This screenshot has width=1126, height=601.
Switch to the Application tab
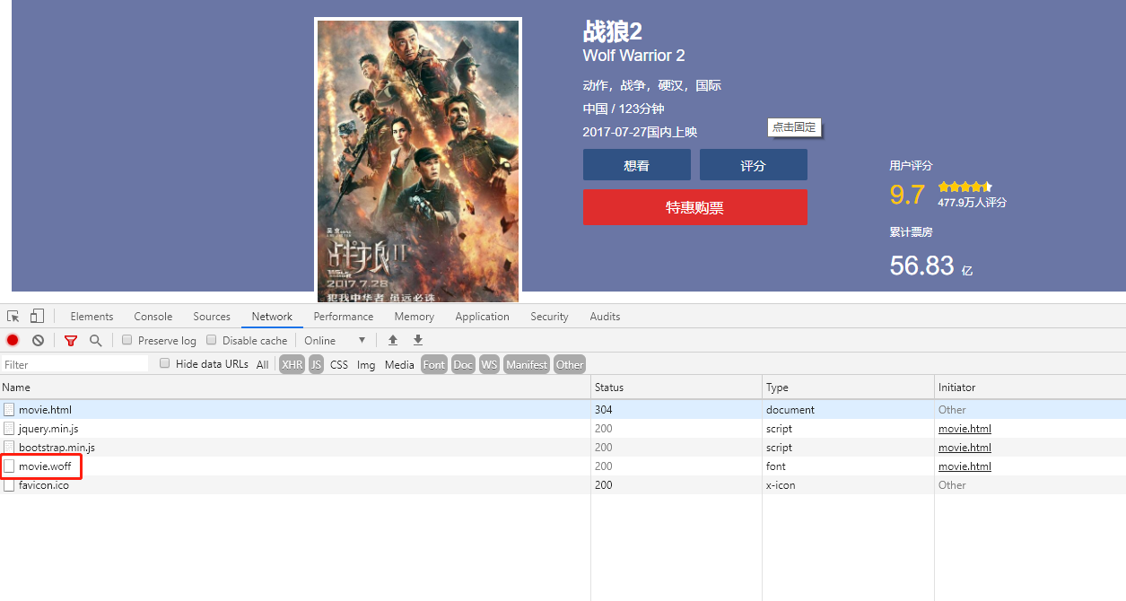[482, 317]
